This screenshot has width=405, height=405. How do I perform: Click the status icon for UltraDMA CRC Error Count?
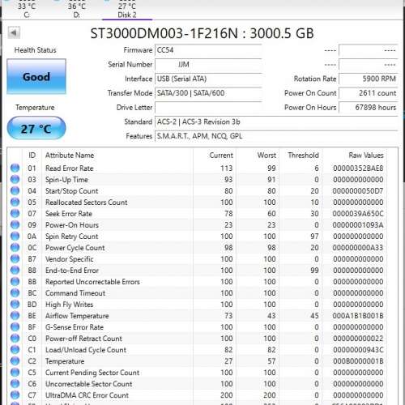[15, 394]
